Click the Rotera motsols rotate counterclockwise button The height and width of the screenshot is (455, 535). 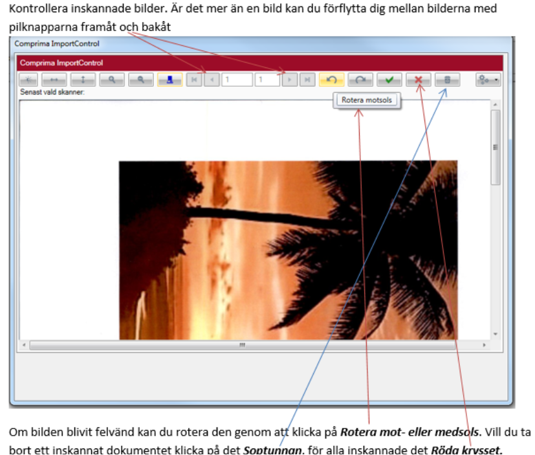coord(331,80)
